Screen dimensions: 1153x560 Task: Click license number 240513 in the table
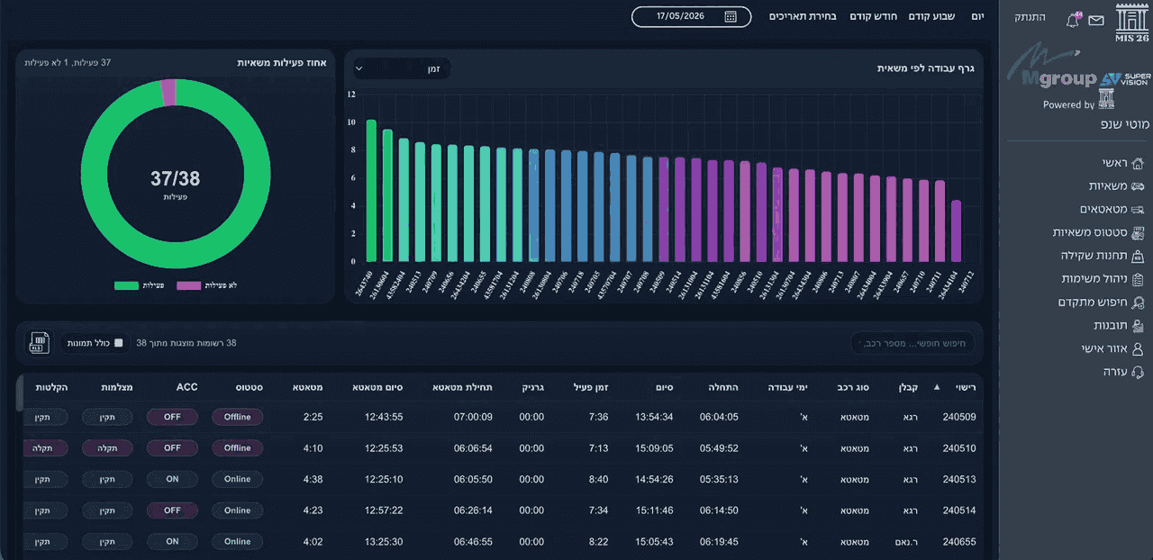(x=959, y=480)
